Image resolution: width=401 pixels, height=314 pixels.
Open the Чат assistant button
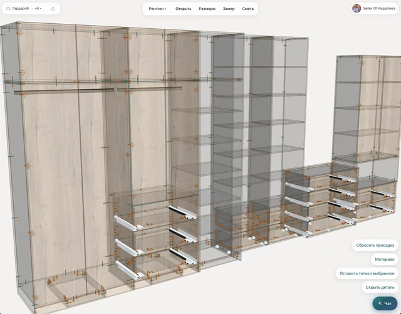pyautogui.click(x=385, y=303)
